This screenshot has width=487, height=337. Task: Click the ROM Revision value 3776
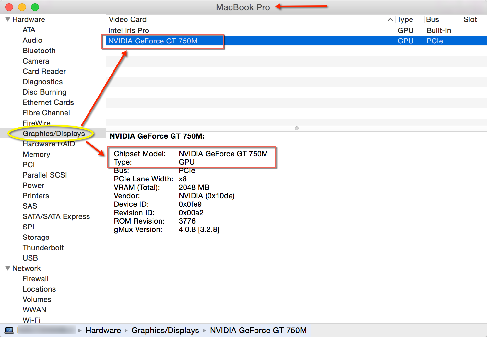187,221
